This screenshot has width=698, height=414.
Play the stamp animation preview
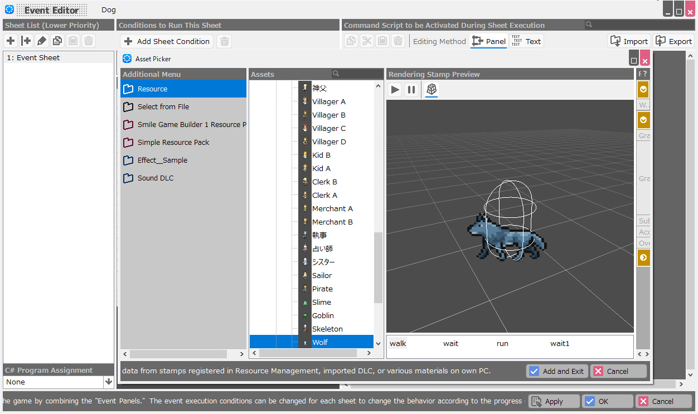coord(395,90)
